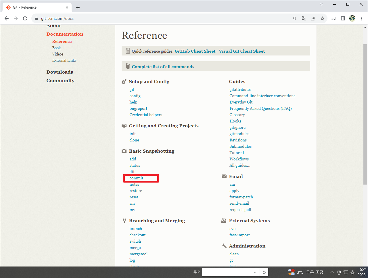Open the All guides... link
The width and height of the screenshot is (368, 278).
coord(240,165)
